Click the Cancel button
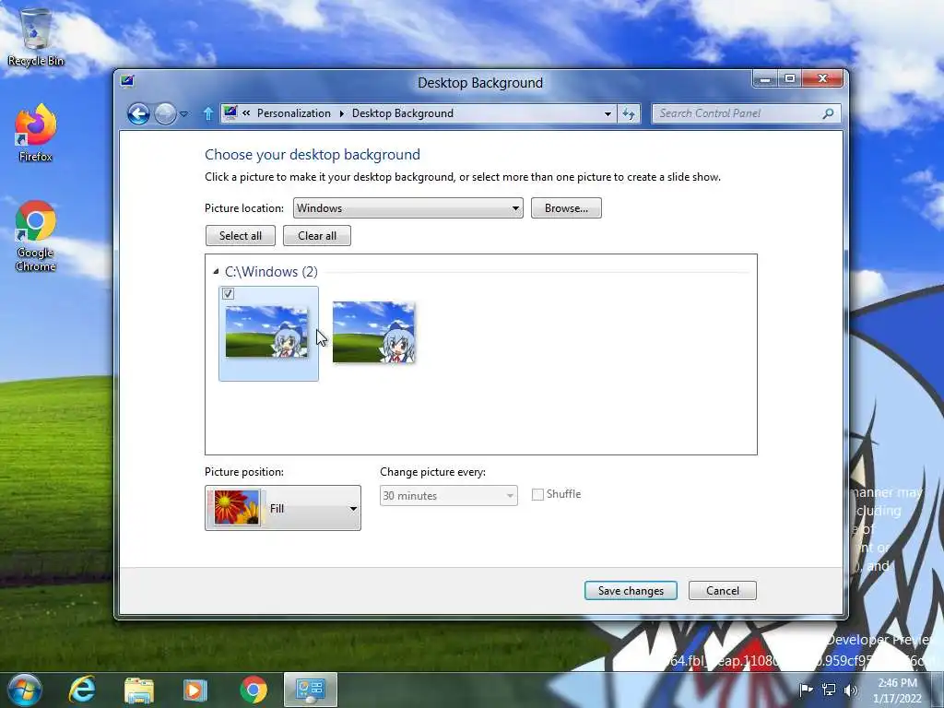This screenshot has width=944, height=708. click(723, 591)
